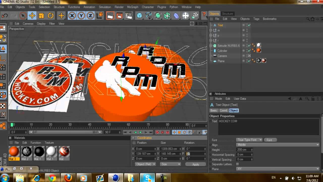Viewport: 323px width, 182px height.
Task: Play the animation forwards
Action: click(x=141, y=132)
